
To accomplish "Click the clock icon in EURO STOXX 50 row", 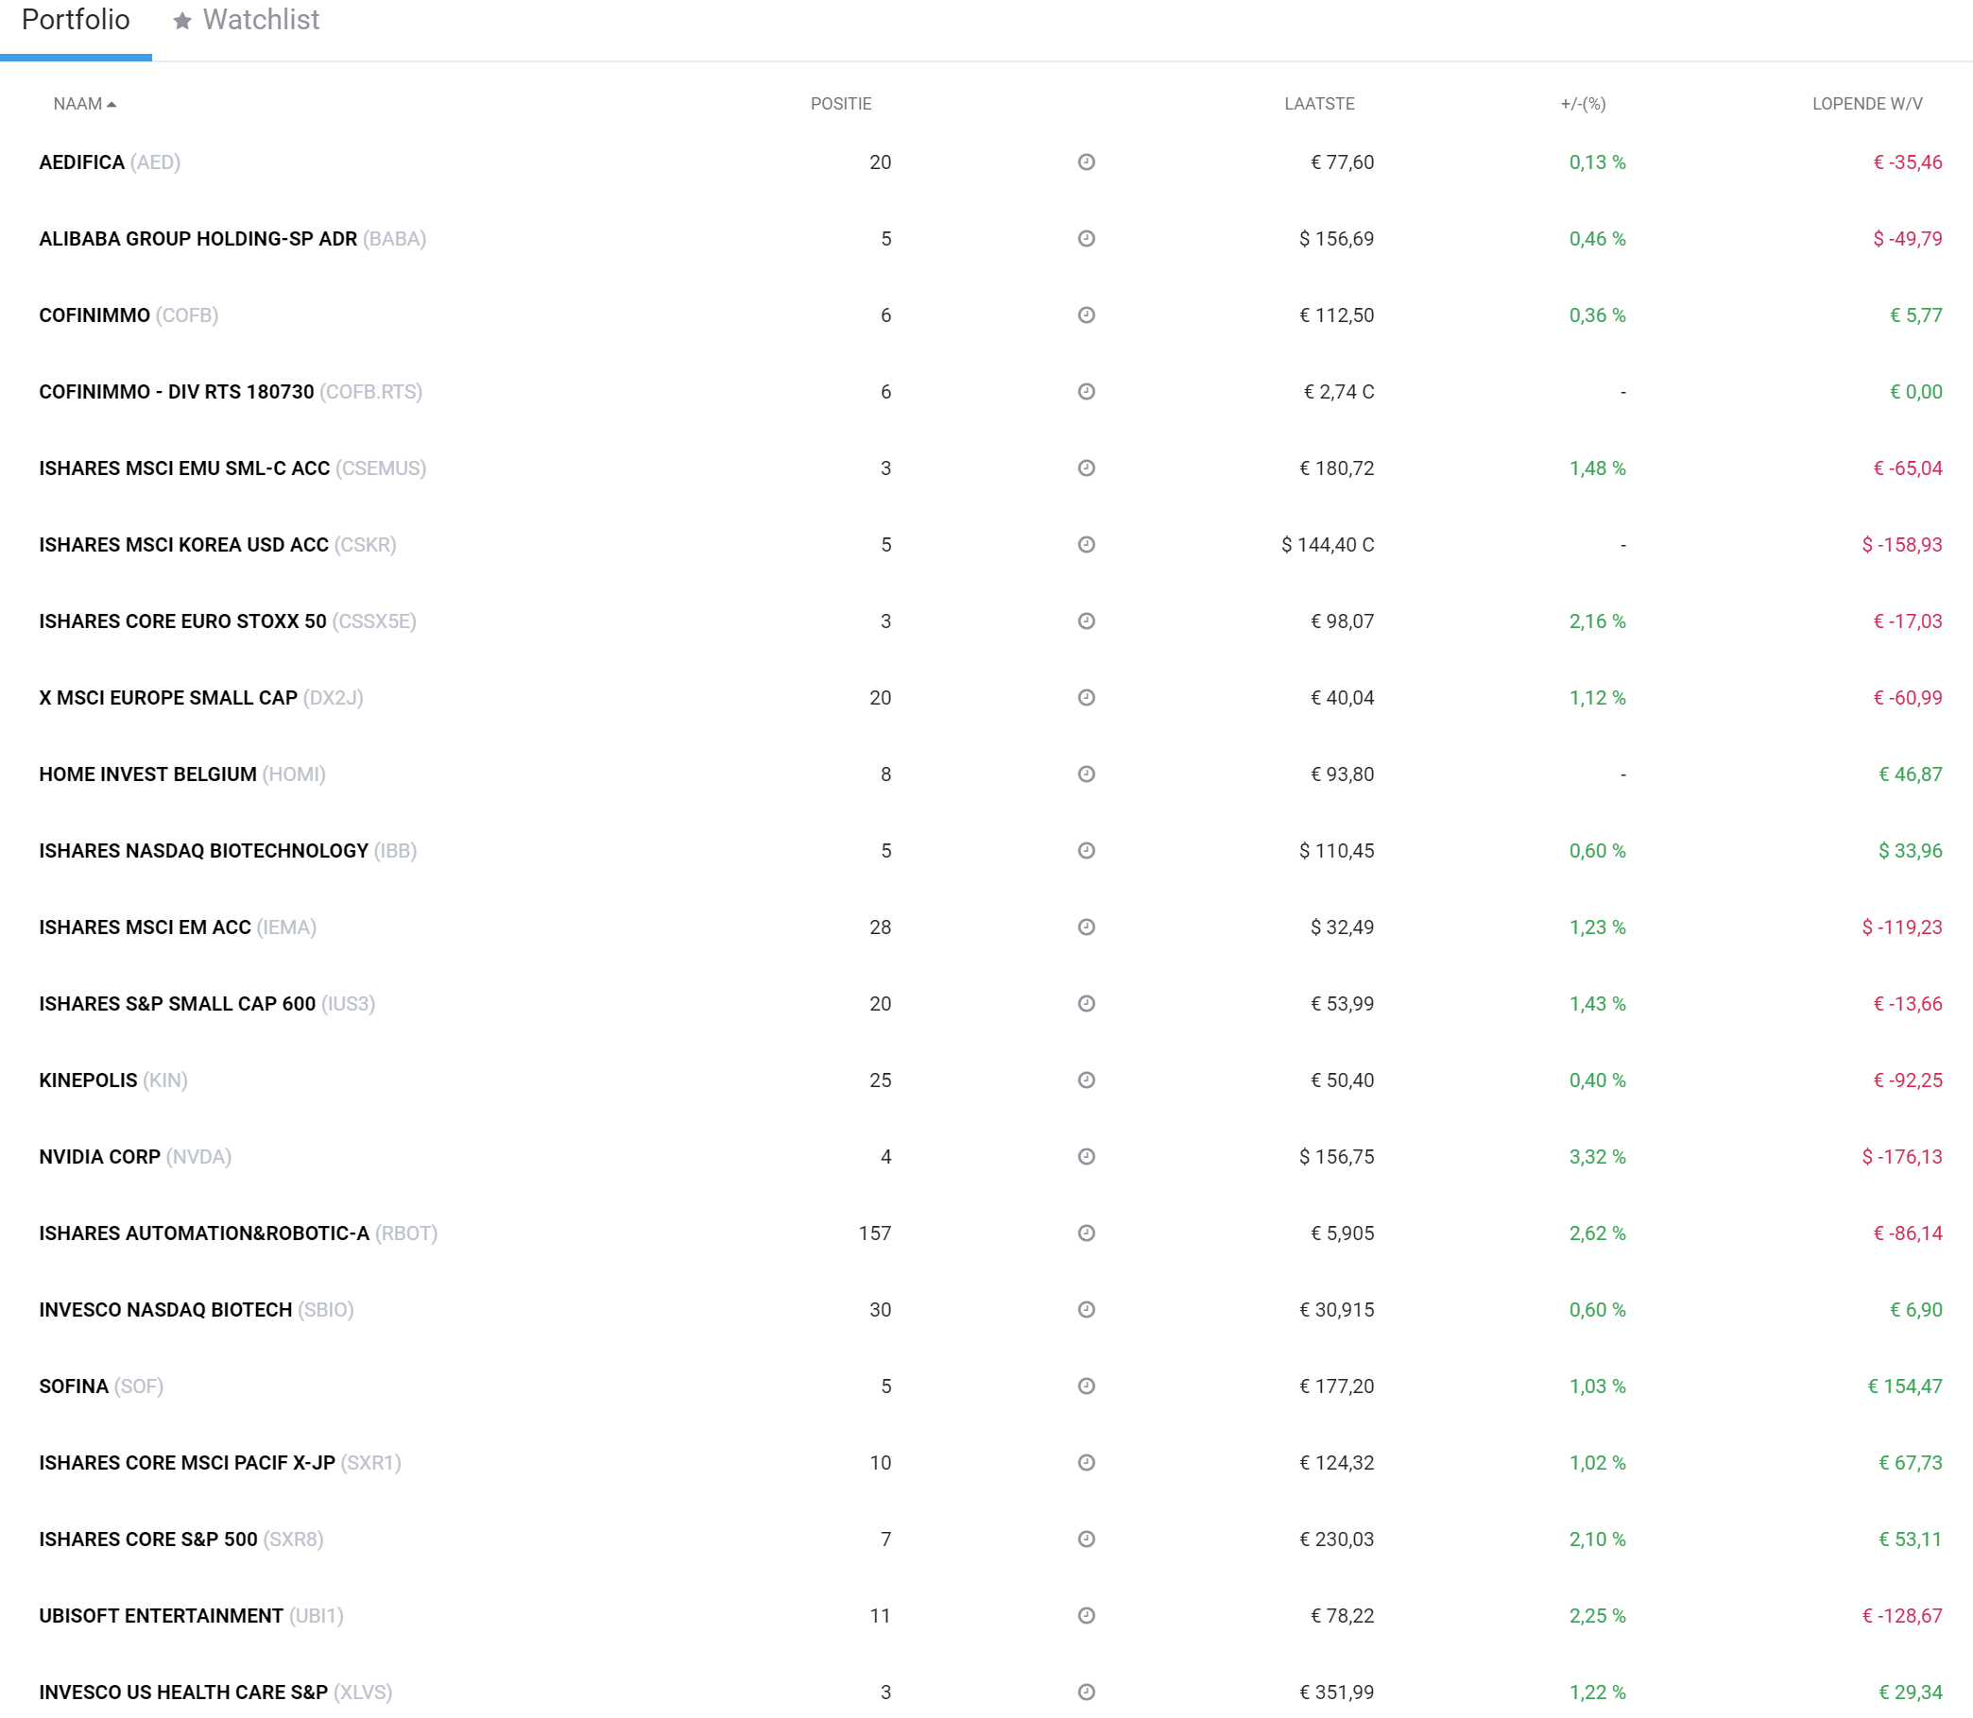I will click(x=1086, y=621).
